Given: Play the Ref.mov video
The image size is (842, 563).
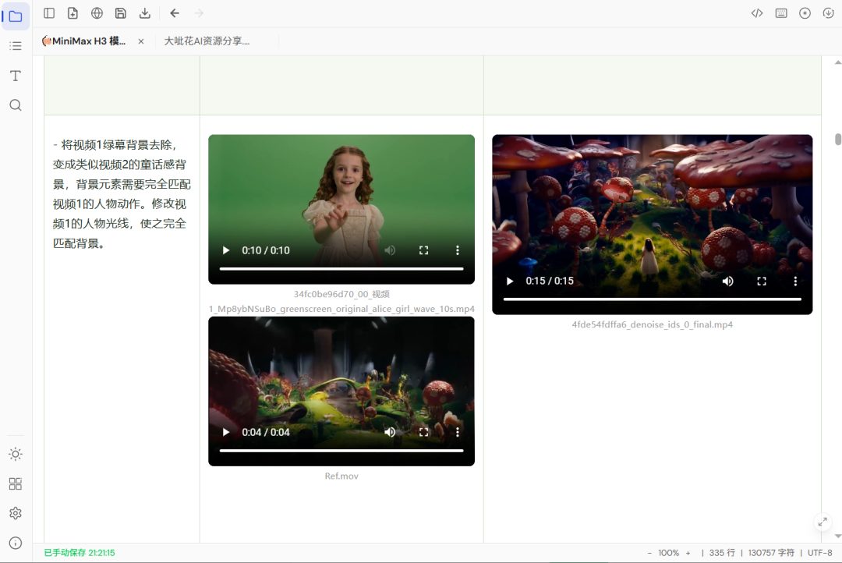Looking at the screenshot, I should 225,433.
